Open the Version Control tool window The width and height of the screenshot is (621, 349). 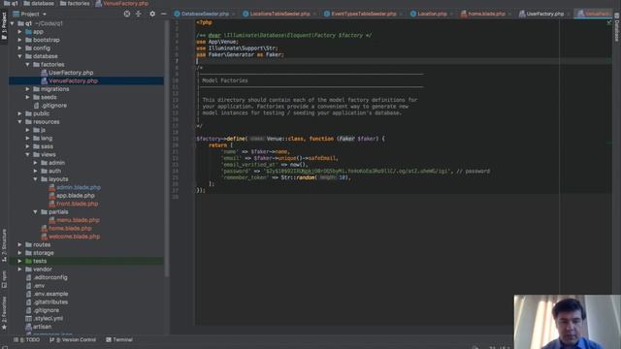pos(73,339)
